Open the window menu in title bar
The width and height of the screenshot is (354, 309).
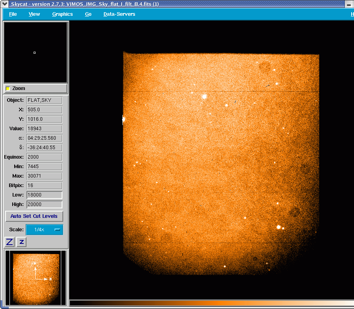[x=4, y=4]
